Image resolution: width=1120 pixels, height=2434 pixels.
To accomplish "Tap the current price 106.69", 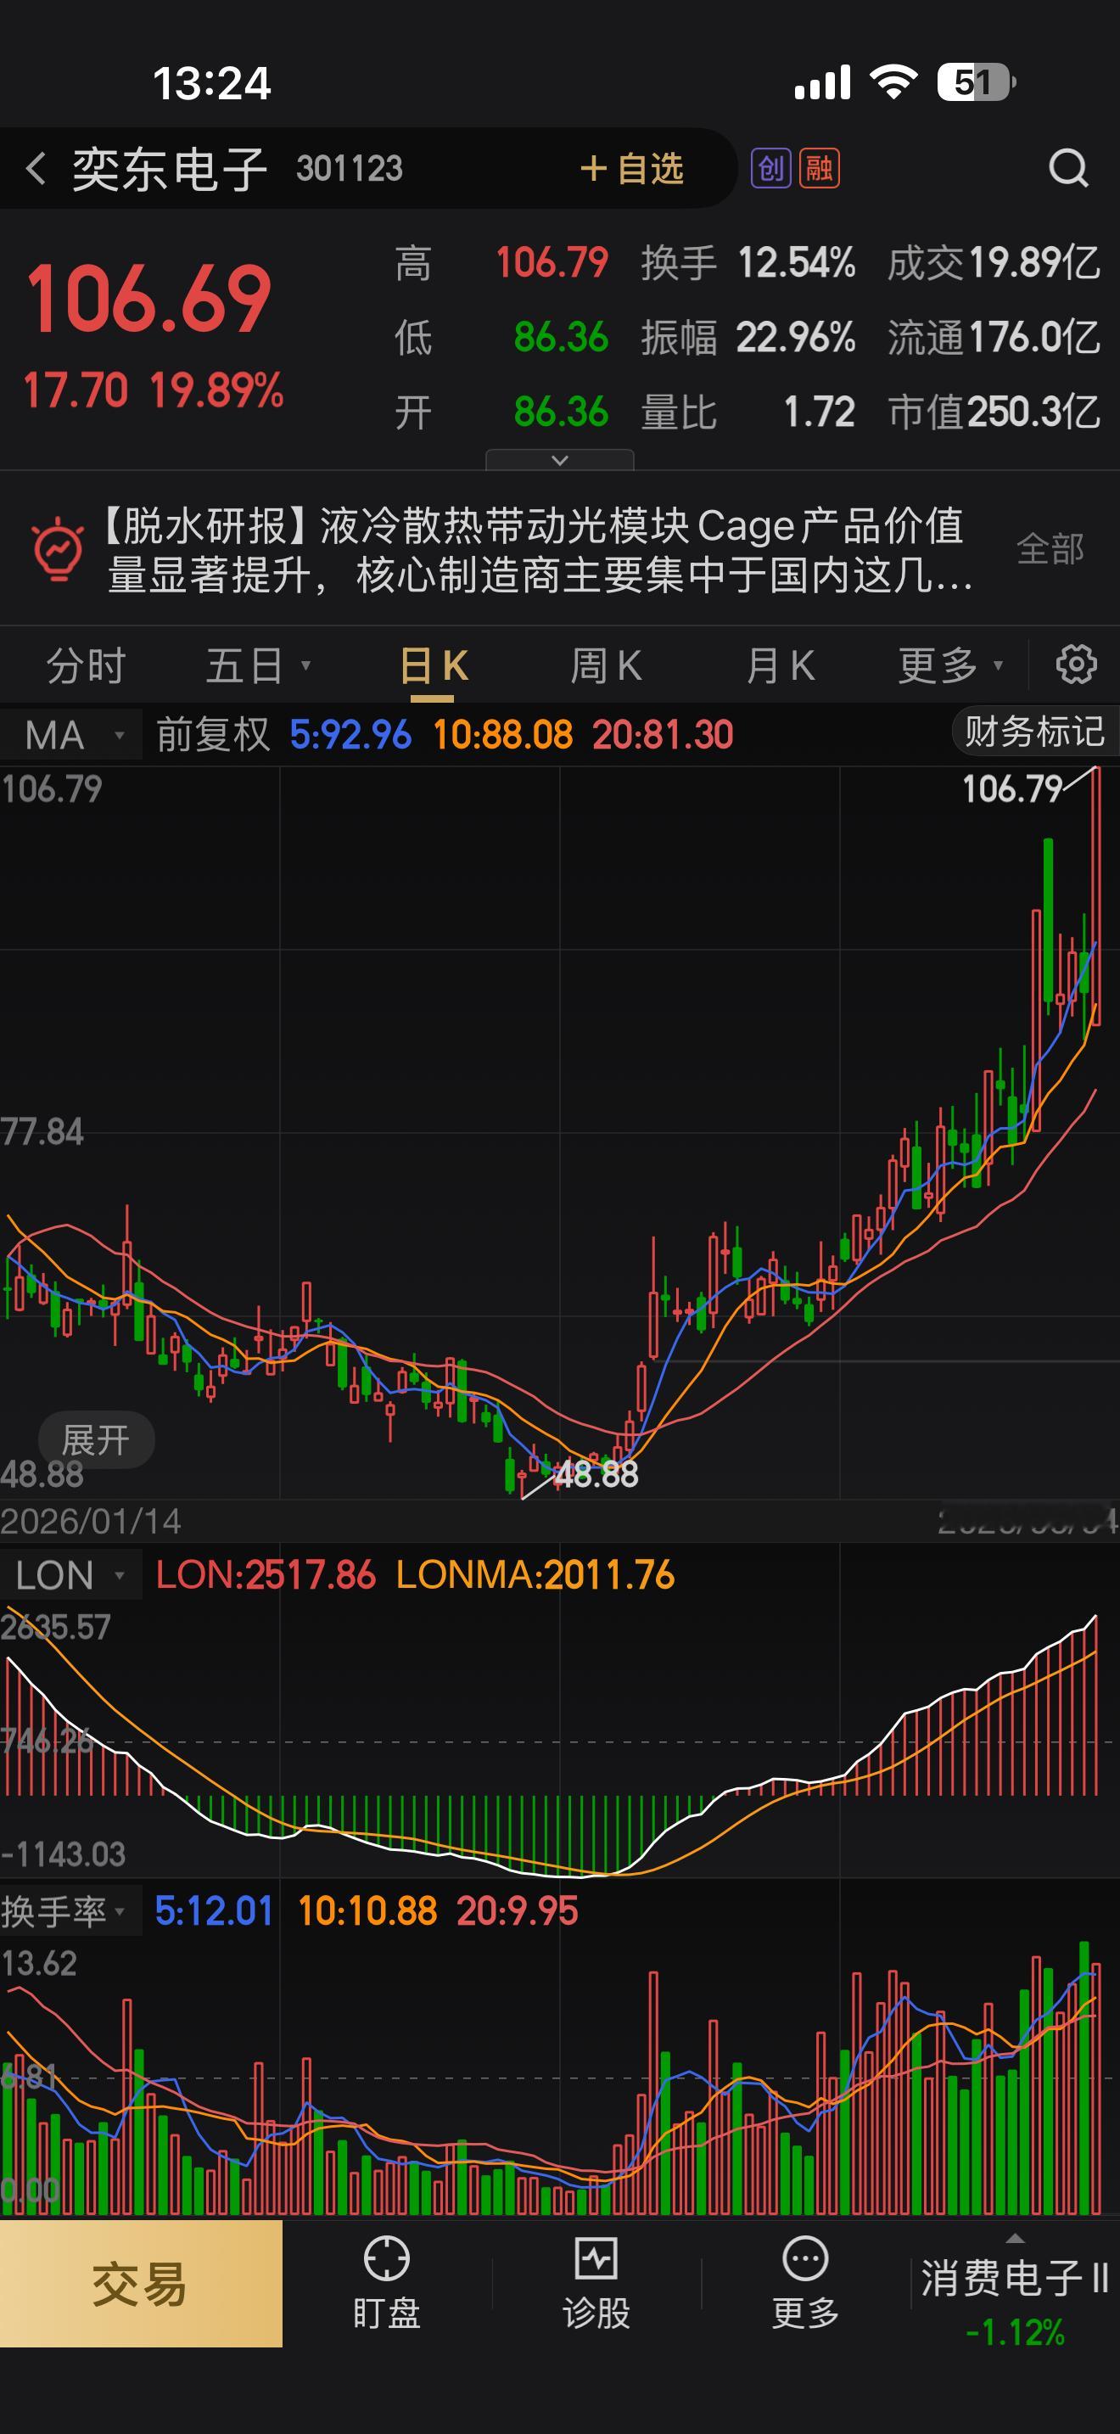I will 148,300.
